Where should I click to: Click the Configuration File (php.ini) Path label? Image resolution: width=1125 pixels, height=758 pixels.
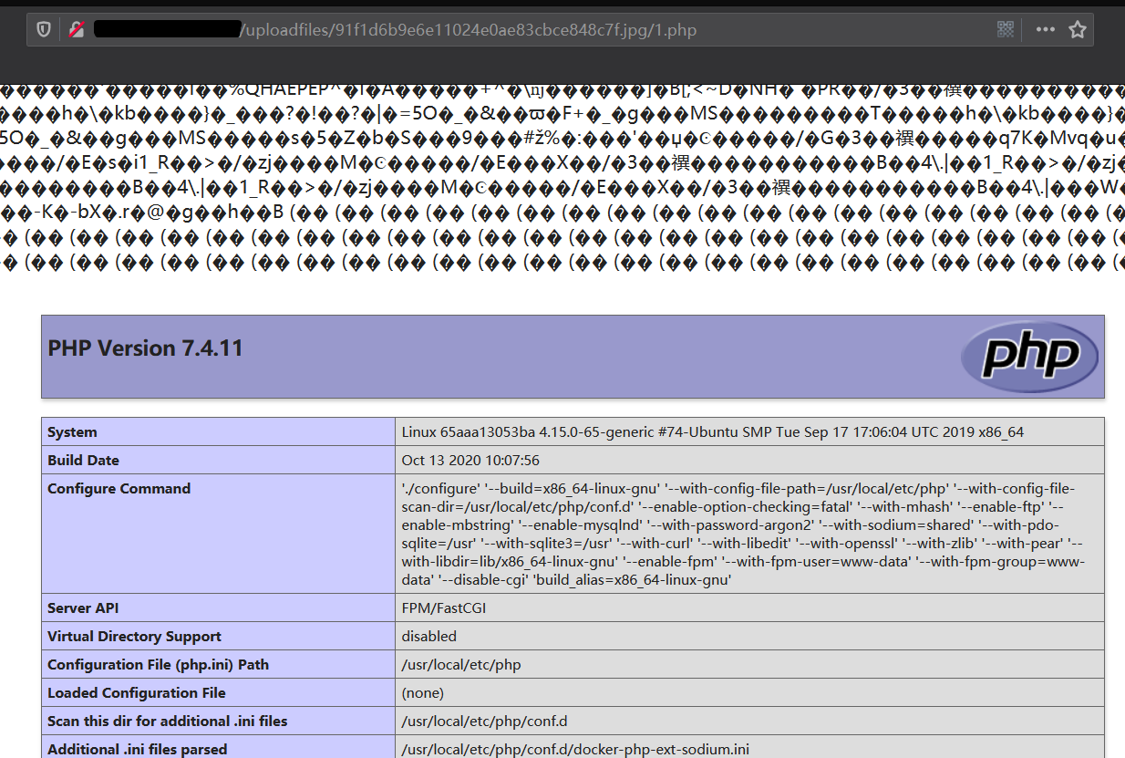coord(158,665)
